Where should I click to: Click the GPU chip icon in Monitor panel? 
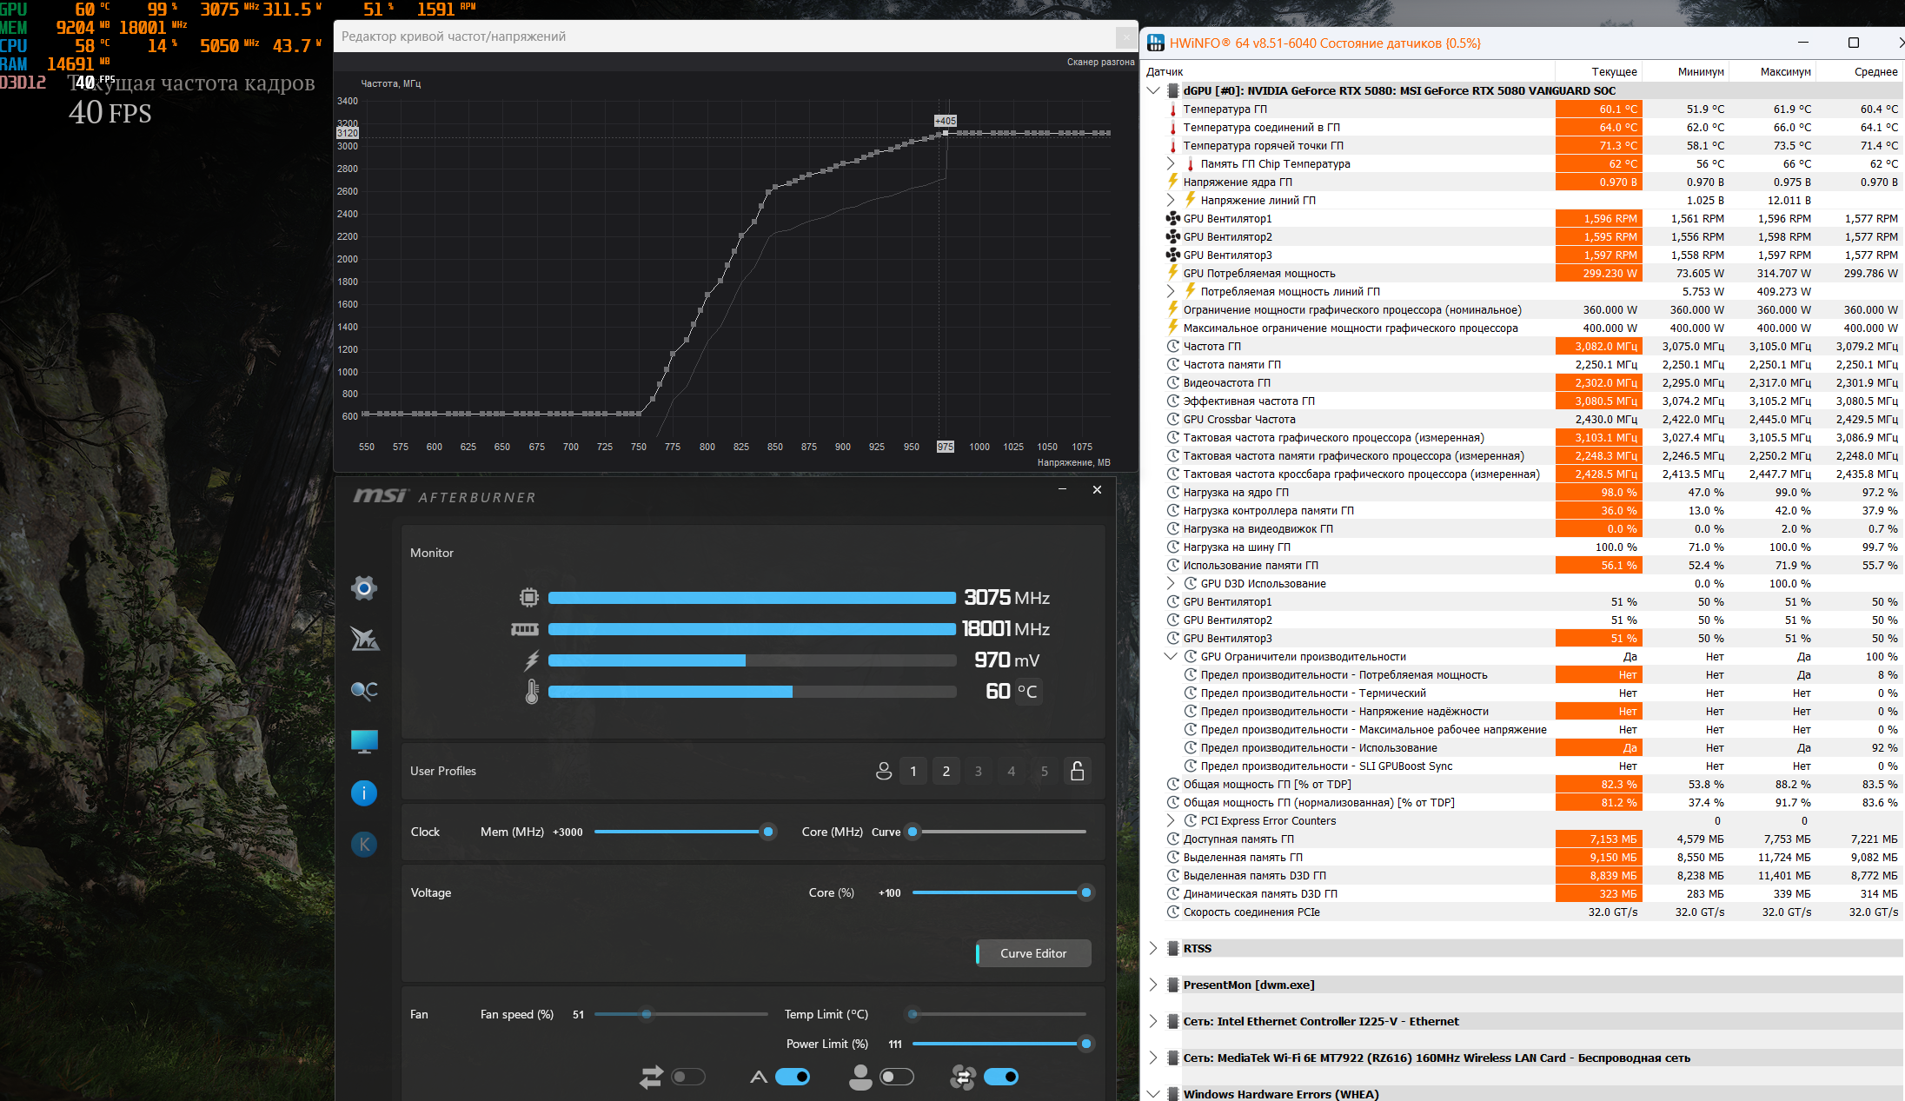tap(528, 598)
